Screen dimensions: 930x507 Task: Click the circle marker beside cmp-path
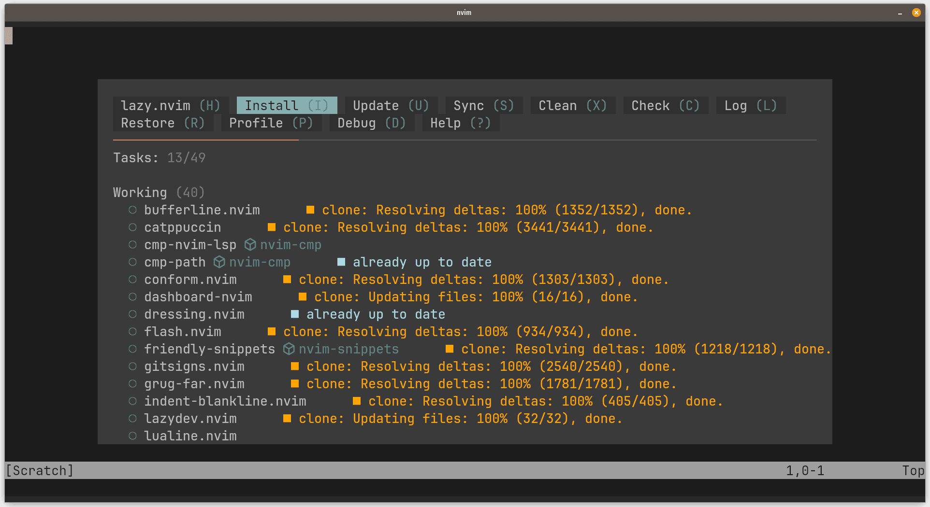tap(132, 262)
